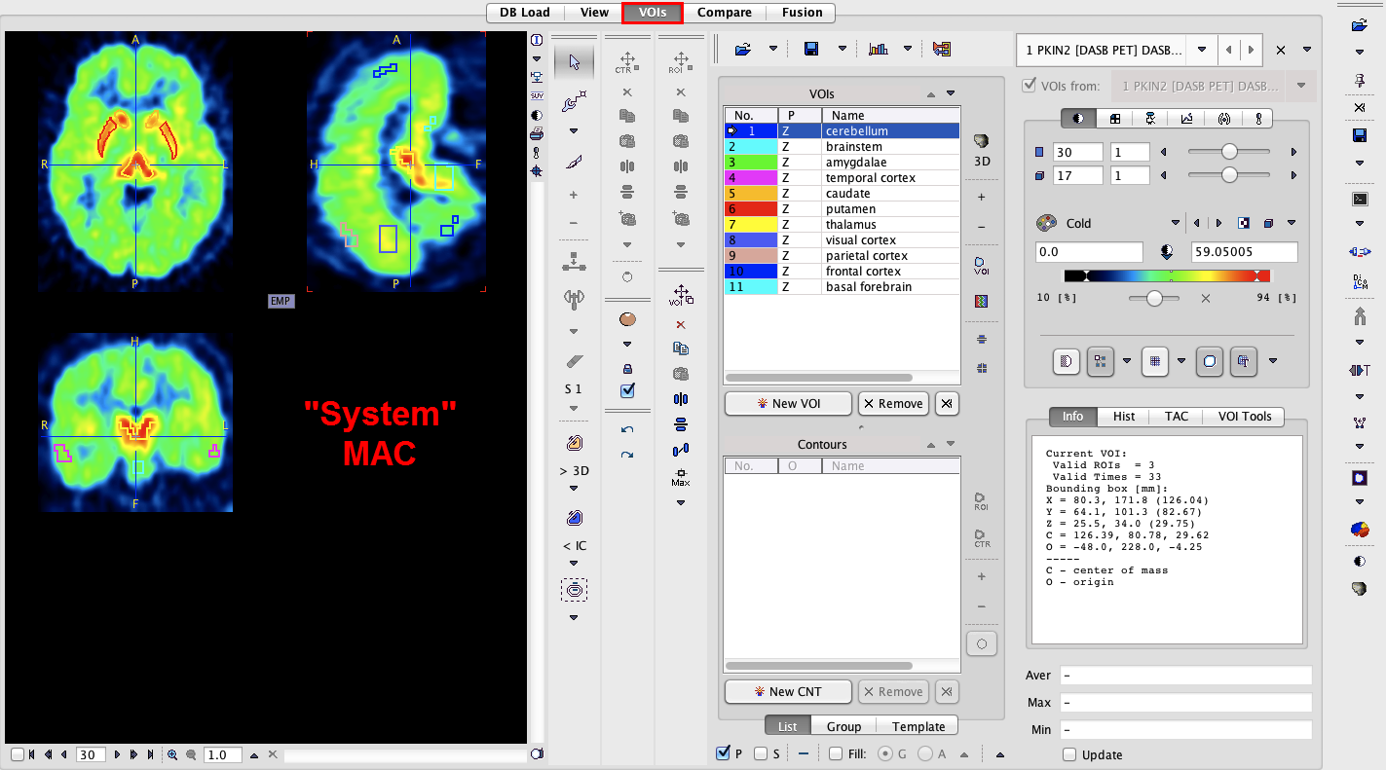This screenshot has width=1386, height=770.
Task: Click the 3D rendering icon beside VOI list
Action: coord(981,141)
